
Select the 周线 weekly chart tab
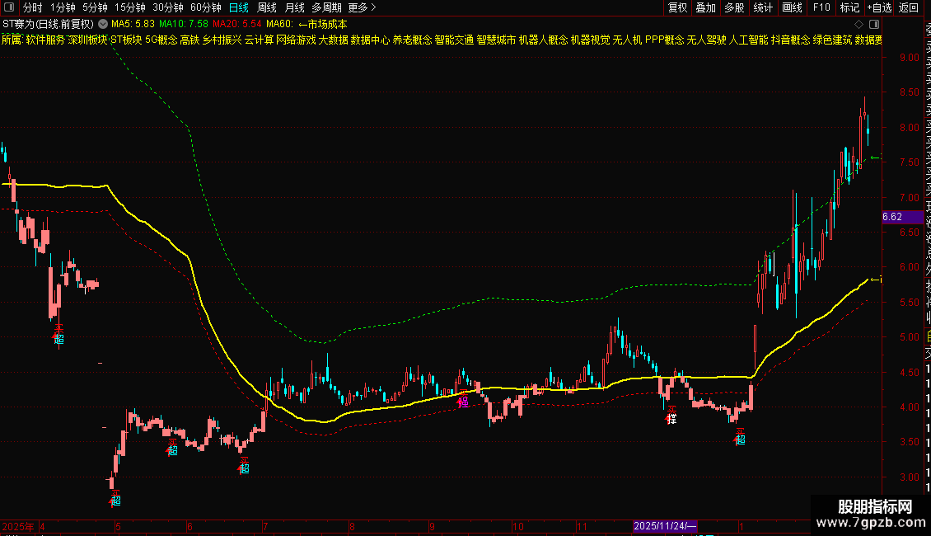(x=267, y=7)
